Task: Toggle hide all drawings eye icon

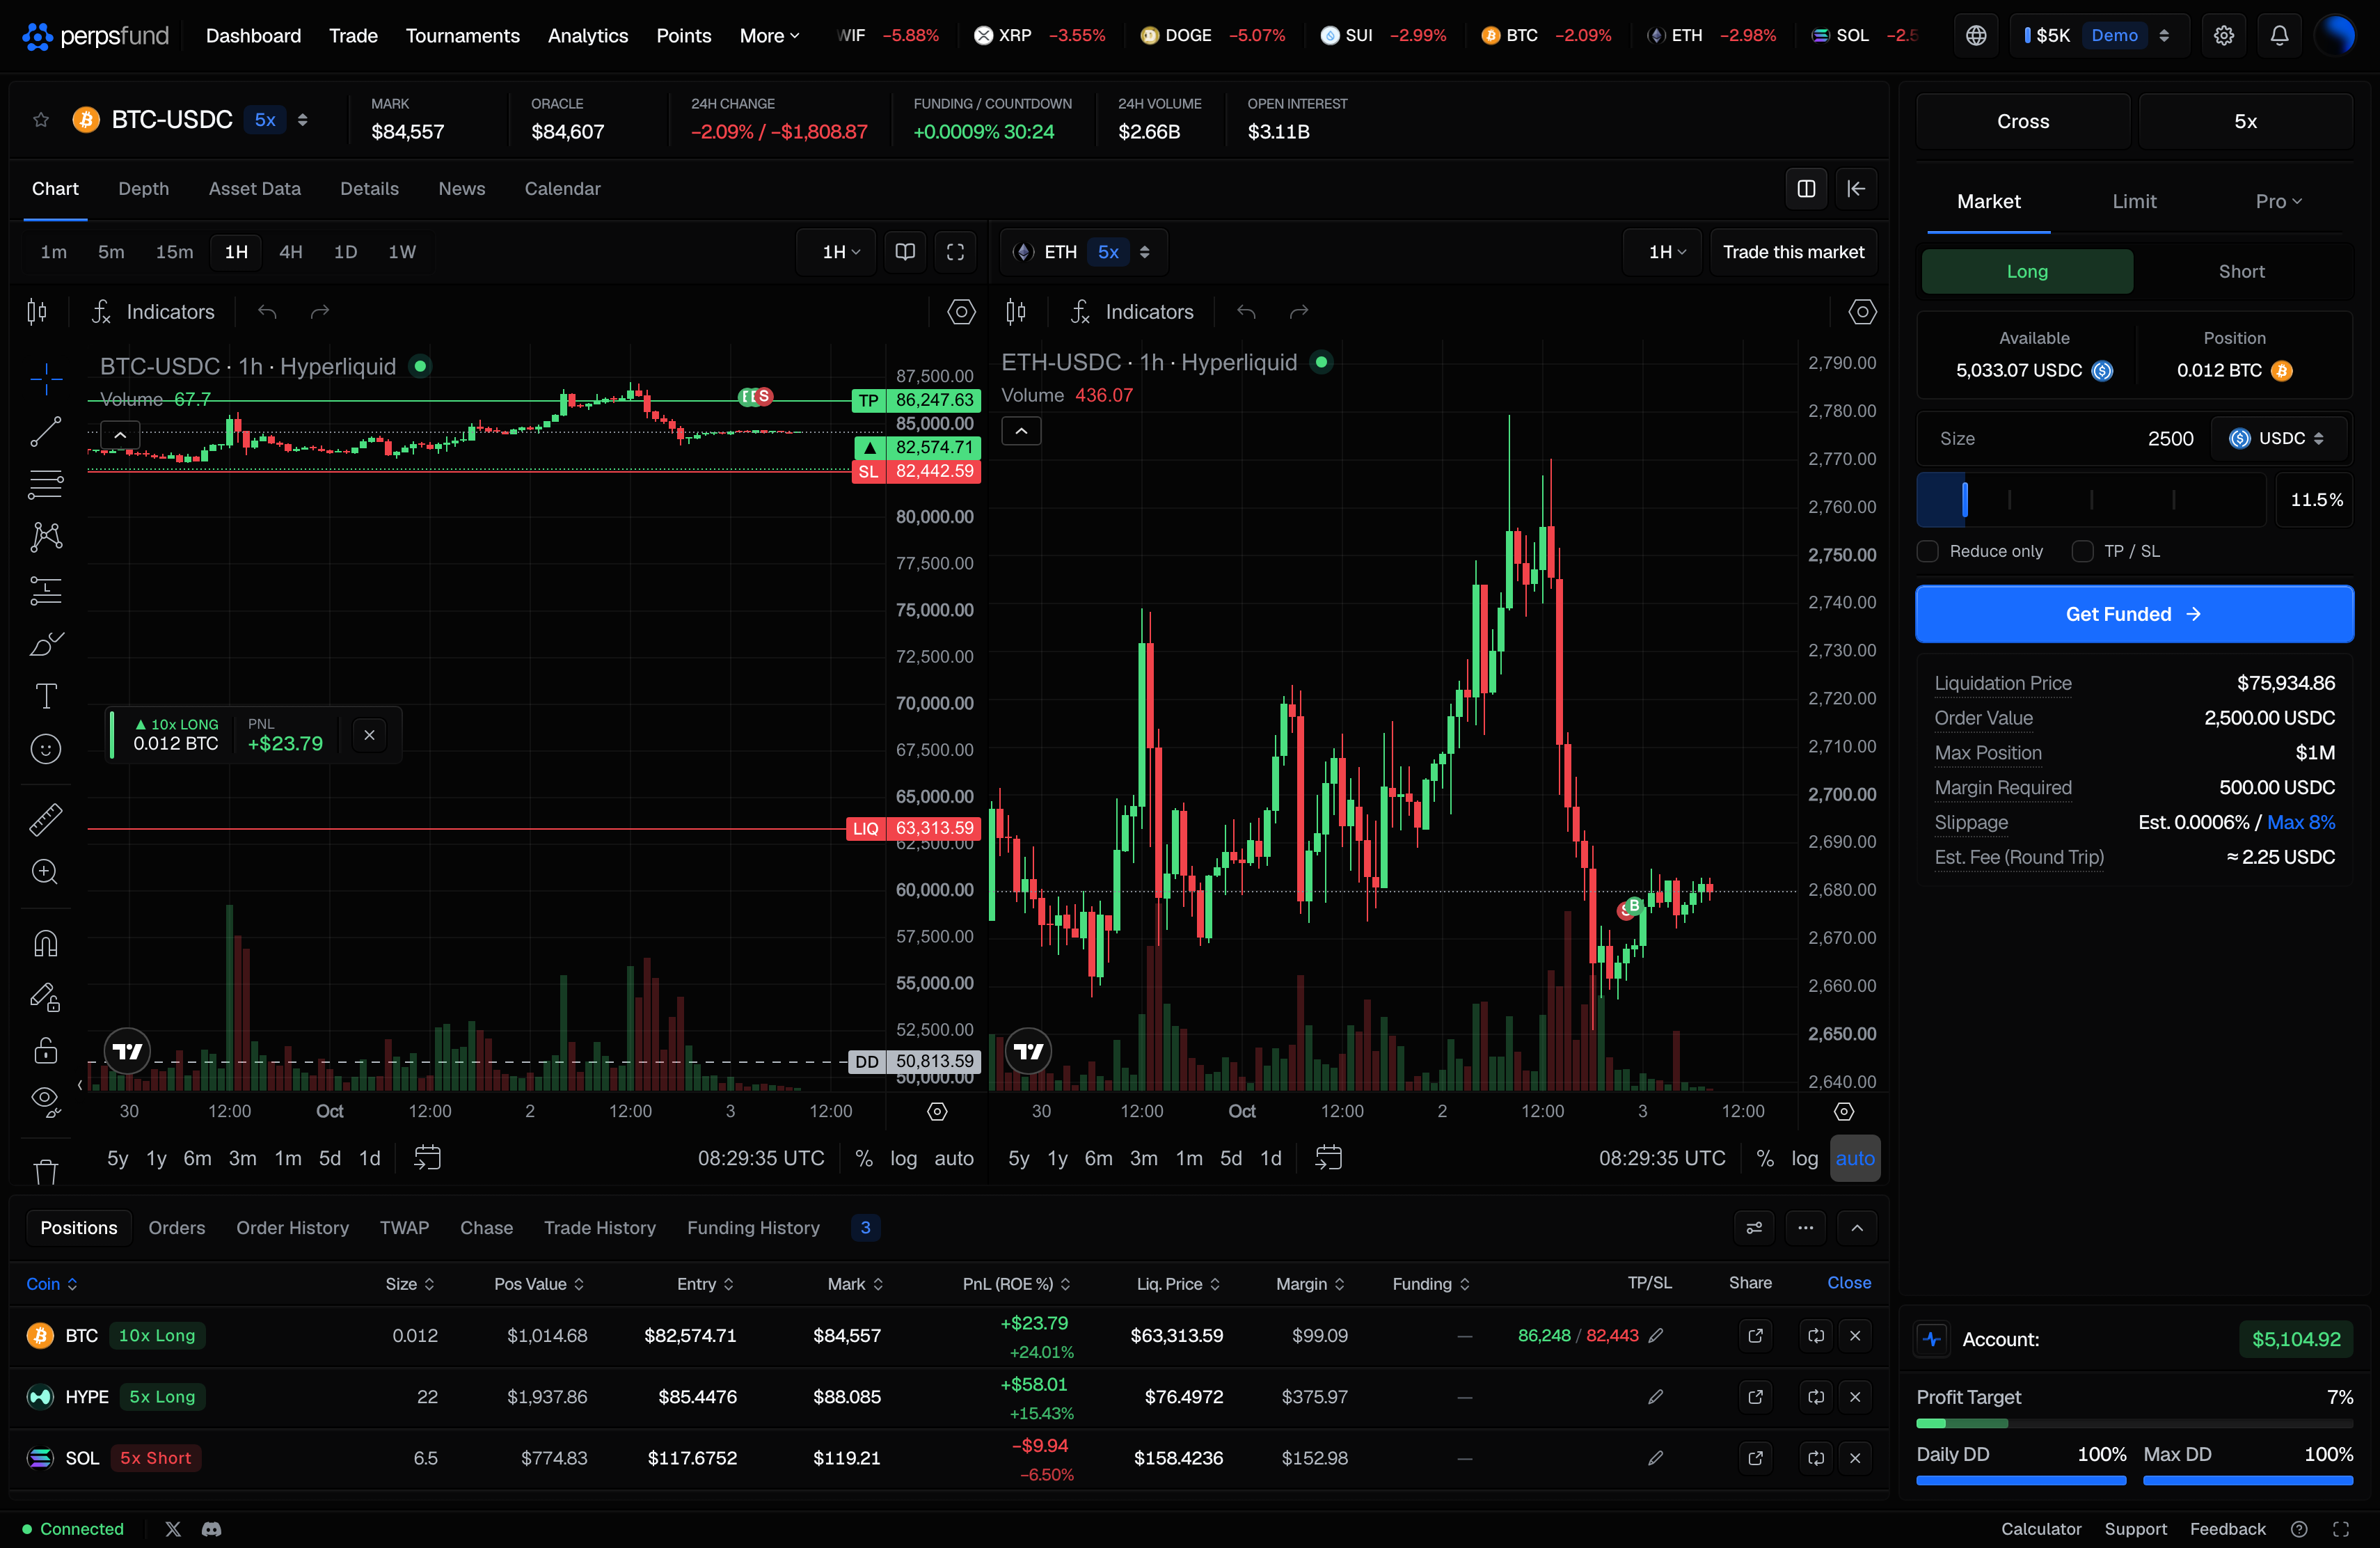Action: point(46,1102)
